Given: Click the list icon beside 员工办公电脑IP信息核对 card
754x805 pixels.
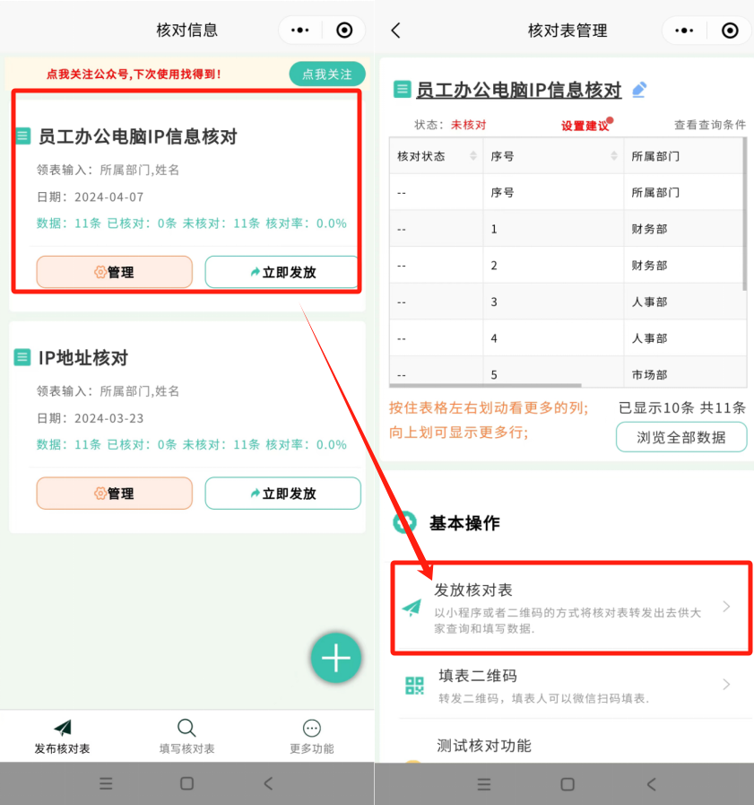Looking at the screenshot, I should (22, 136).
